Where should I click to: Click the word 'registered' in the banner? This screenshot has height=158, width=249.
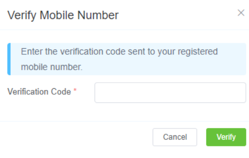(x=198, y=52)
